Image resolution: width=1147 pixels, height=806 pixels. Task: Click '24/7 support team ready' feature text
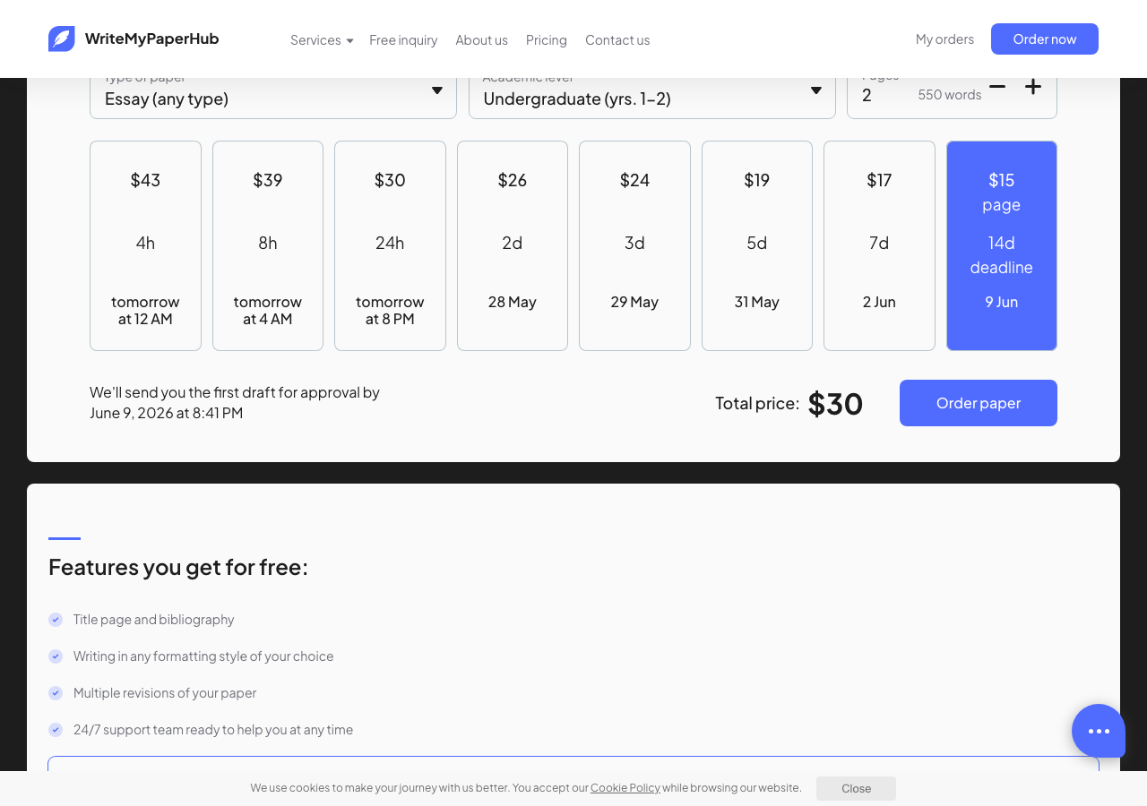point(213,729)
